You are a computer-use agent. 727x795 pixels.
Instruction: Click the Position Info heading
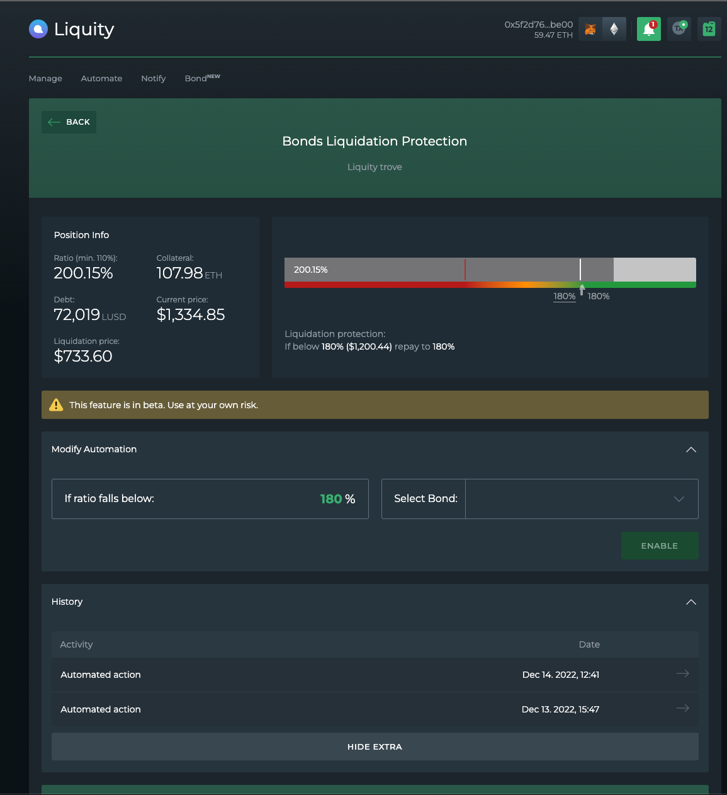pyautogui.click(x=81, y=235)
